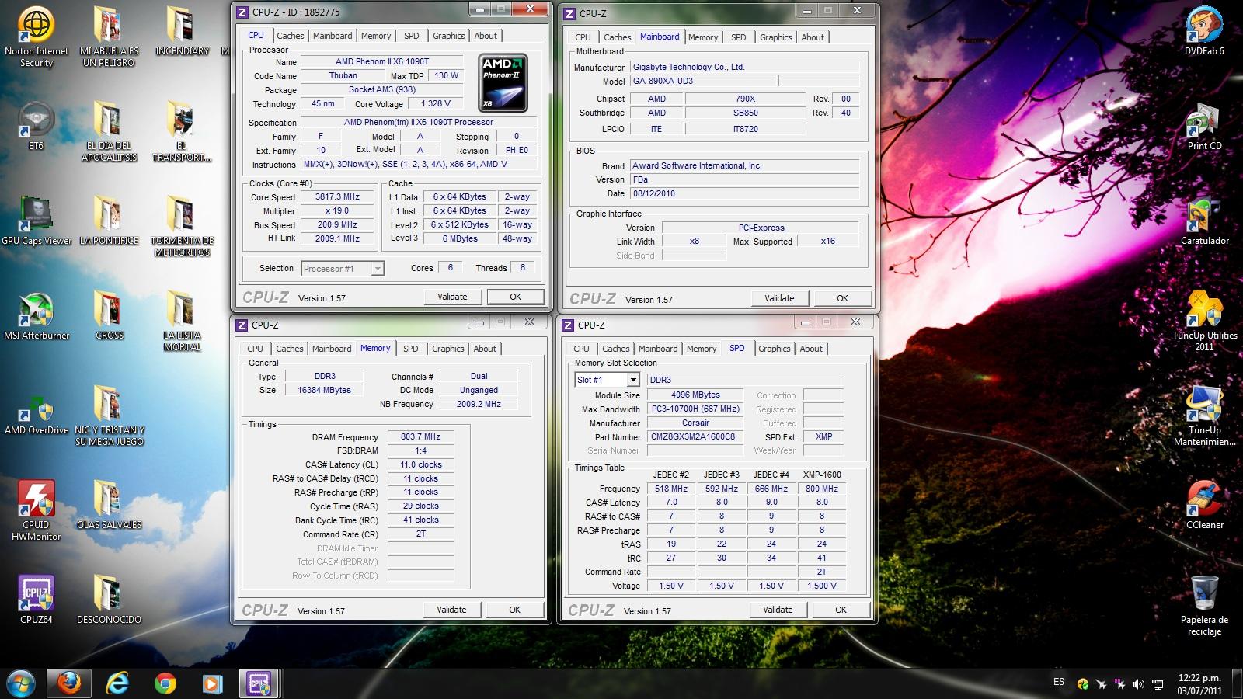The width and height of the screenshot is (1243, 699).
Task: Switch to Caches tab in CPU window
Action: point(290,36)
